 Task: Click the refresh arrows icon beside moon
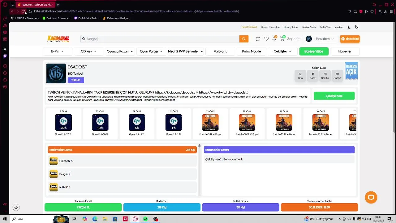[x=357, y=27]
